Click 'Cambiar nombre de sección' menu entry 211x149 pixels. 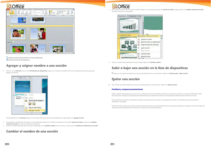coord(149,36)
